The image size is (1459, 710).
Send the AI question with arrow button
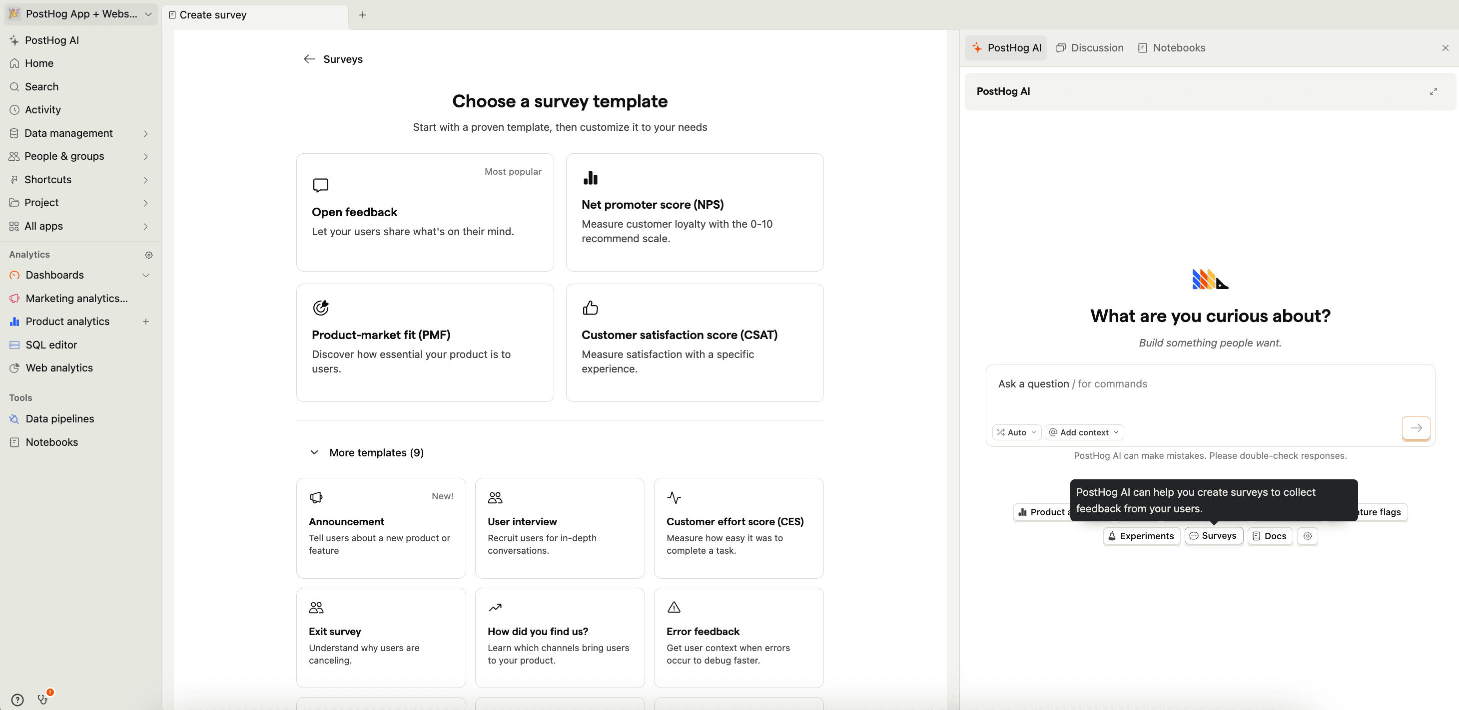1416,428
